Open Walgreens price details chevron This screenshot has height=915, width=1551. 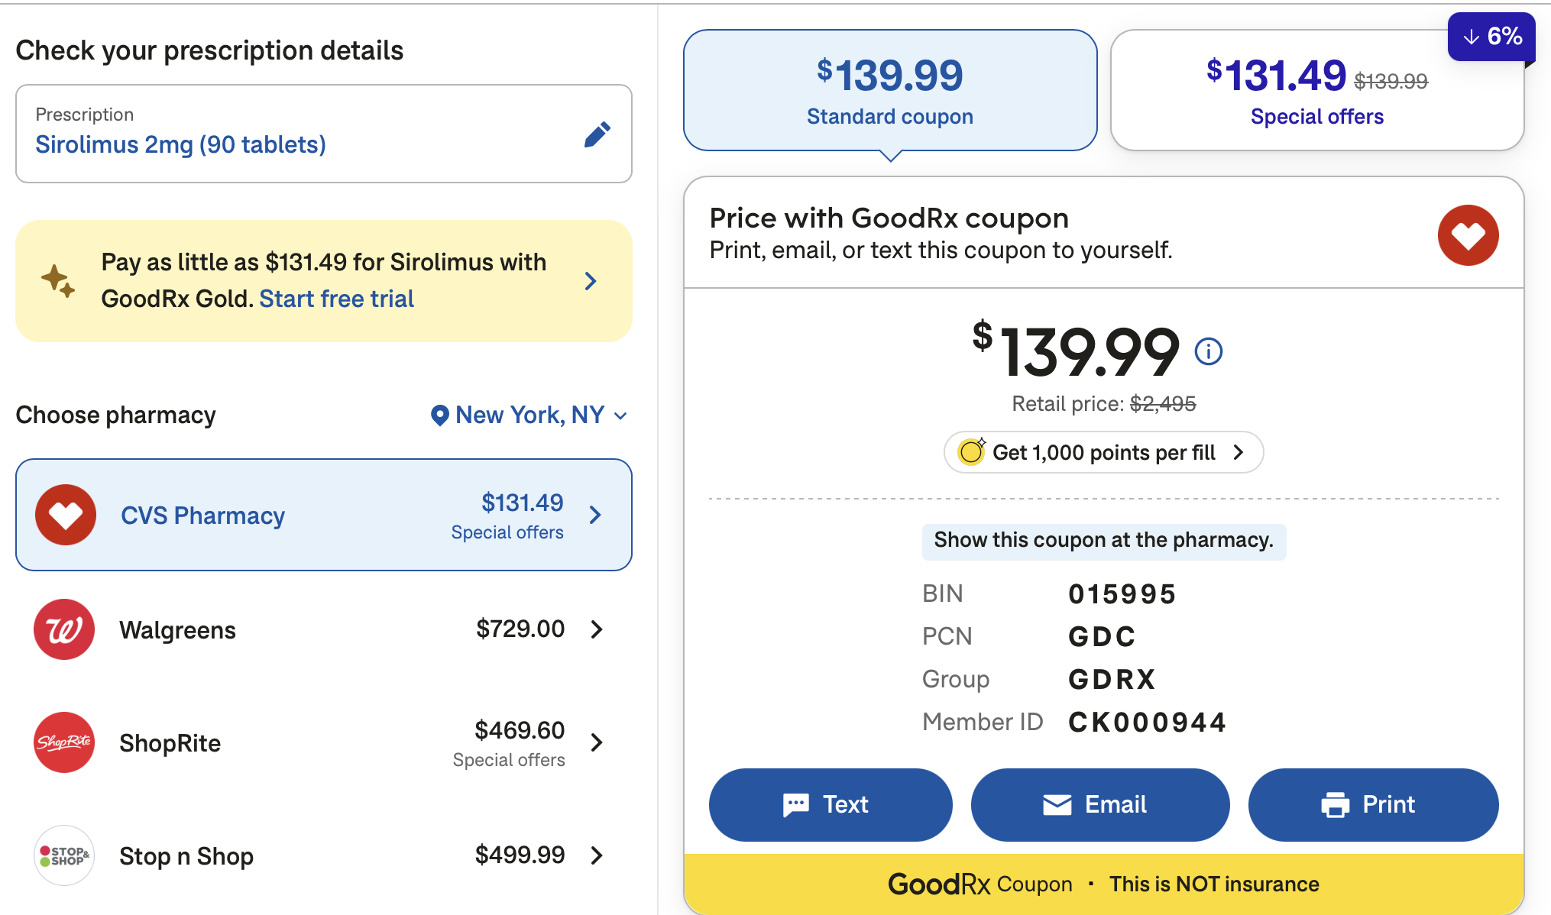597,629
